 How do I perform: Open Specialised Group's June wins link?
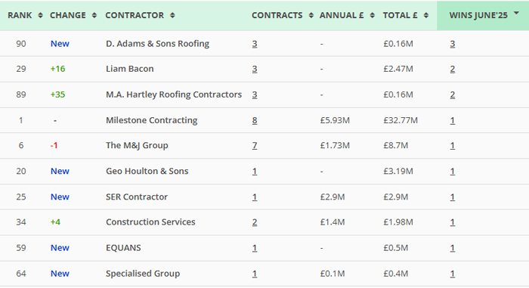coord(453,274)
